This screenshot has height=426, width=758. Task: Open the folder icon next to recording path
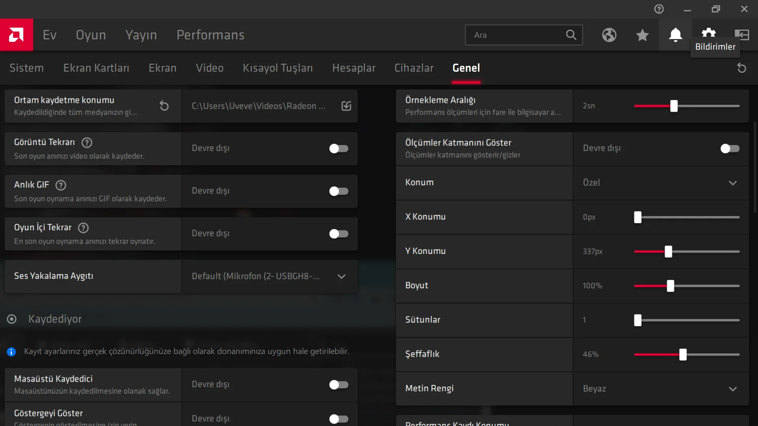pyautogui.click(x=346, y=106)
